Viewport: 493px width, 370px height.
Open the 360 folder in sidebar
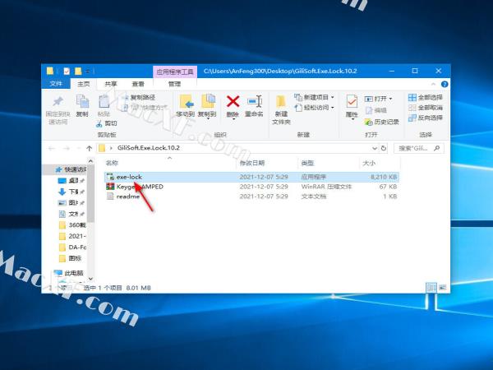click(72, 225)
